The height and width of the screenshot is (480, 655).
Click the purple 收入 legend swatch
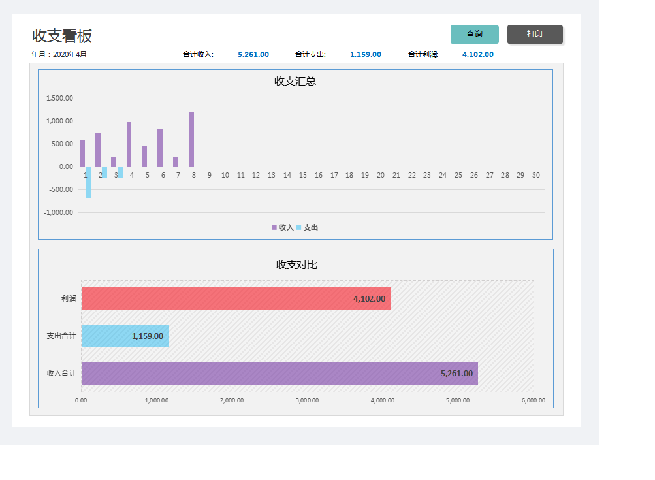(x=274, y=228)
